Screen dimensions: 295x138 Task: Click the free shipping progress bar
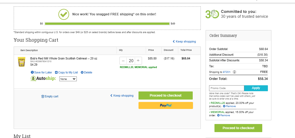[107, 24]
